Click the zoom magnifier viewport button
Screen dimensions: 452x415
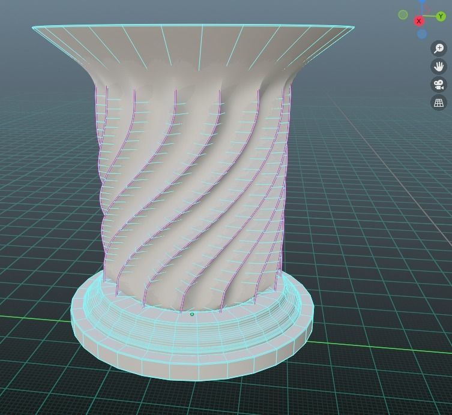click(439, 48)
